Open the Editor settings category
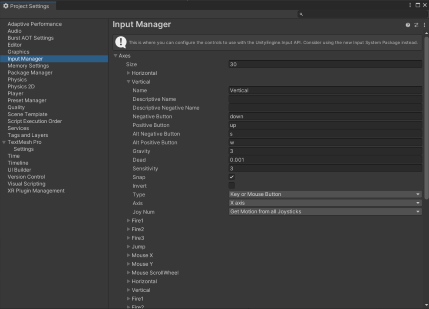 pyautogui.click(x=14, y=45)
